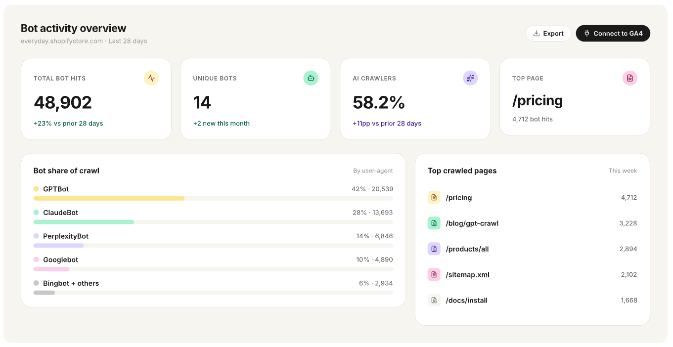The height and width of the screenshot is (347, 673).
Task: Click the 58.2% AI crawlers value
Action: 379,102
